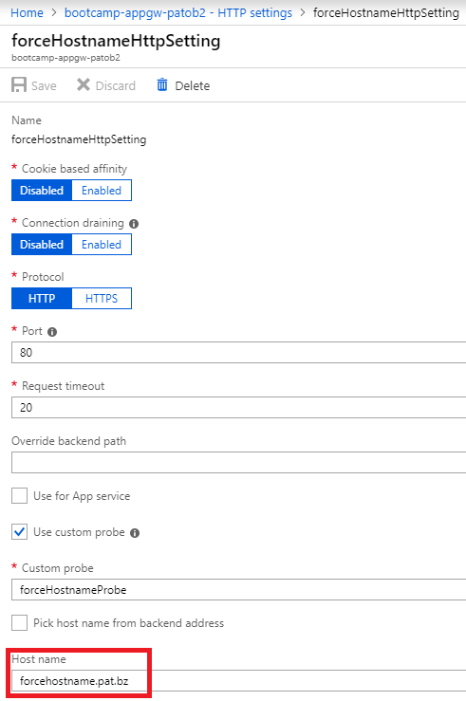Select HTTP protocol option
Image resolution: width=466 pixels, height=701 pixels.
pyautogui.click(x=42, y=299)
